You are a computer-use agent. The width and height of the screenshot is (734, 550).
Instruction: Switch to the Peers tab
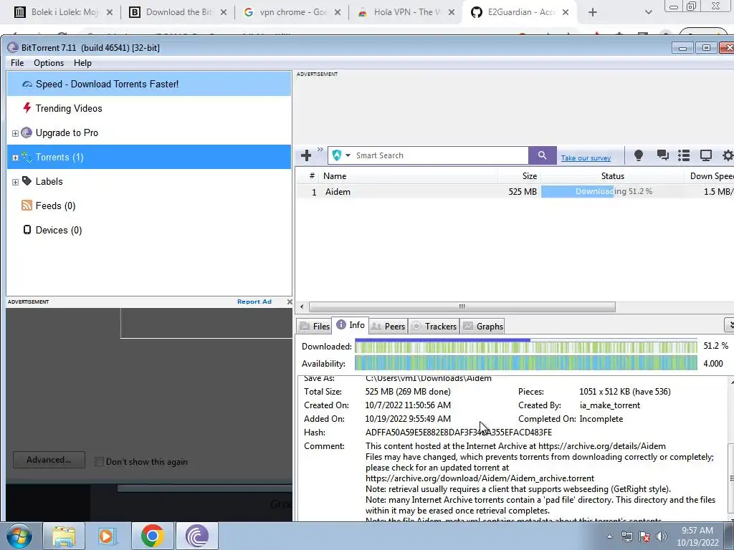[388, 327]
